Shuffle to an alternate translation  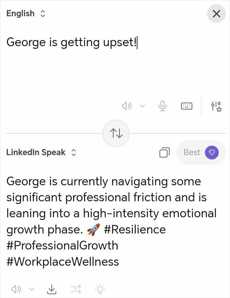(x=75, y=289)
